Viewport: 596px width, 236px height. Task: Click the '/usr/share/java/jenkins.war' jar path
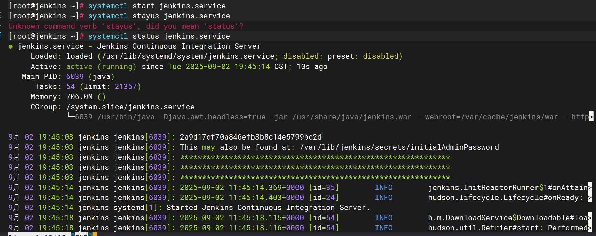[352, 117]
